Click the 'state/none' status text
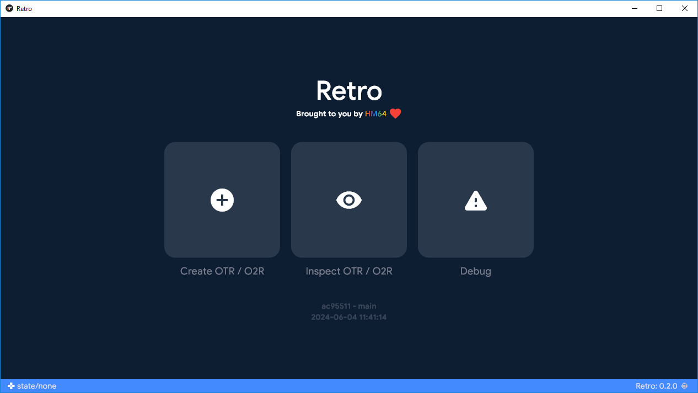The height and width of the screenshot is (393, 698). tap(36, 386)
